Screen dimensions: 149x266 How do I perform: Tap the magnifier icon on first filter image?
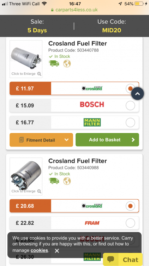pos(39,74)
